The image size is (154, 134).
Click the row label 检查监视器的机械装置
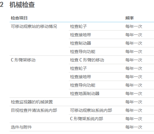[32, 102]
